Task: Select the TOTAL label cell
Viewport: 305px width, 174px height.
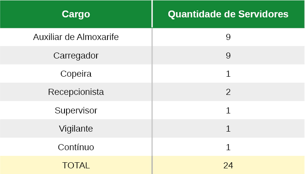Action: pos(76,165)
